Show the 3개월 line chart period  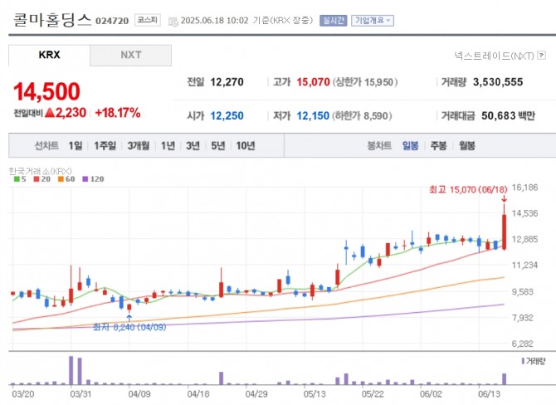tap(139, 145)
